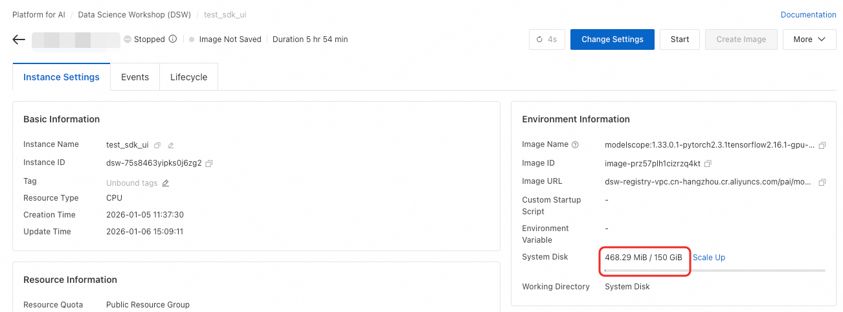Click the Create Image button
The height and width of the screenshot is (312, 843).
click(741, 39)
